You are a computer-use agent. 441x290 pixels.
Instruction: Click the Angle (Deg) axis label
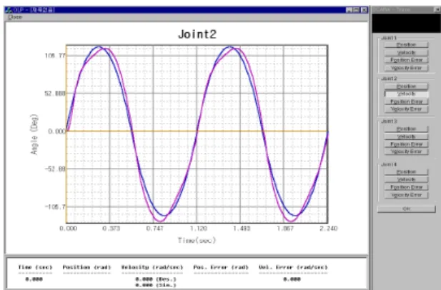click(34, 134)
